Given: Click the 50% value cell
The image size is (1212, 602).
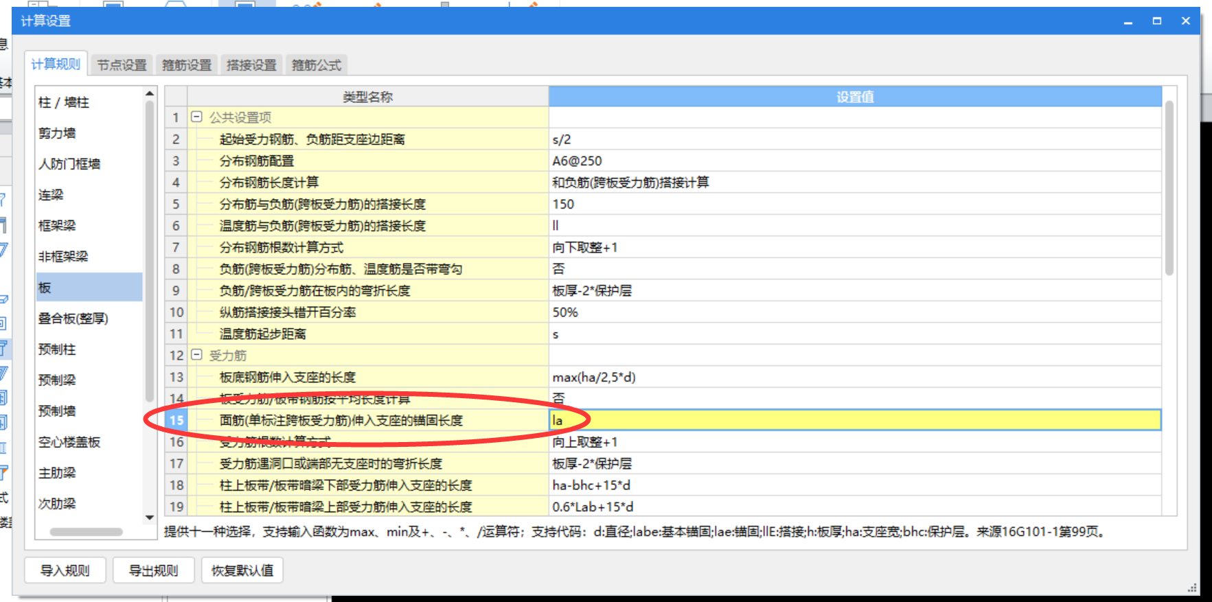Looking at the screenshot, I should [855, 312].
